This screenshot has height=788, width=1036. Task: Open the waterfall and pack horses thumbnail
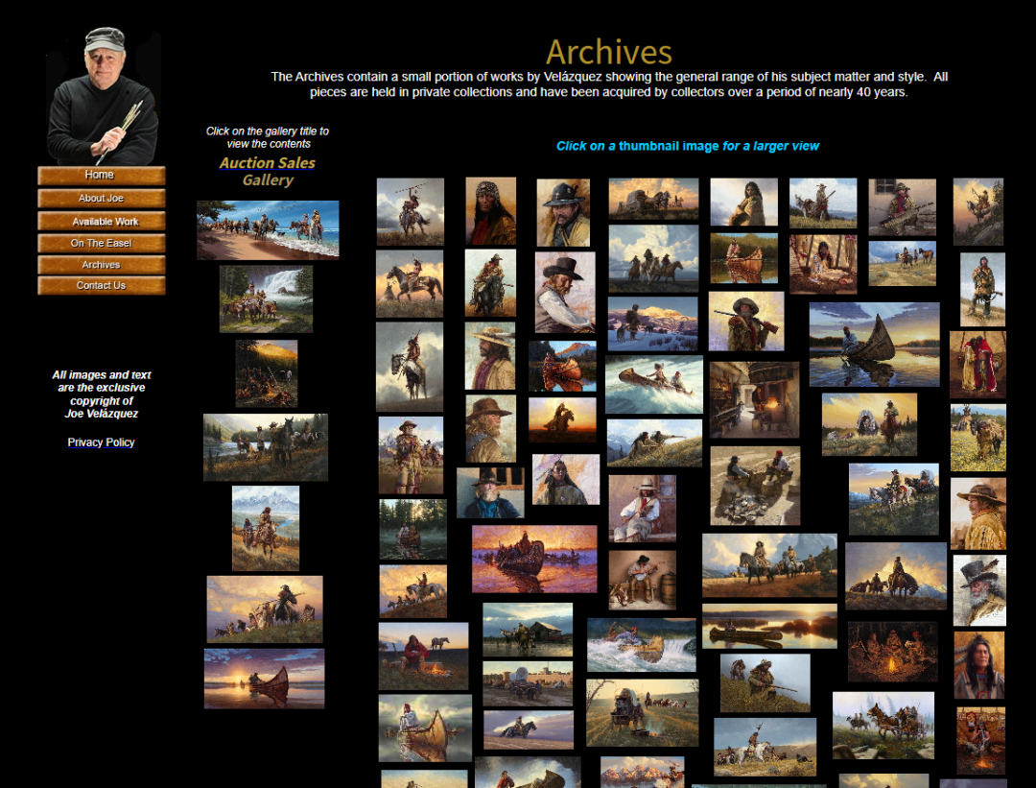pyautogui.click(x=266, y=298)
